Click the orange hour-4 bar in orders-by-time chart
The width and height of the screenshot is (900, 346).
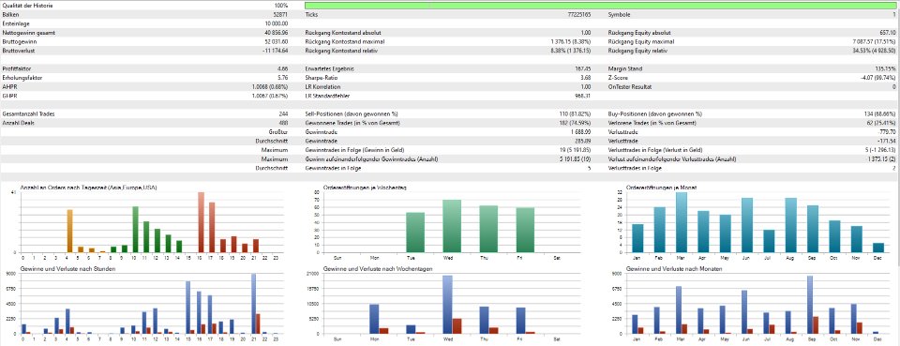pyautogui.click(x=69, y=232)
